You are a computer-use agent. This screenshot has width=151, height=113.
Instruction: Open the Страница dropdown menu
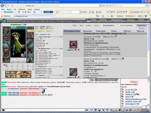[x=120, y=16]
